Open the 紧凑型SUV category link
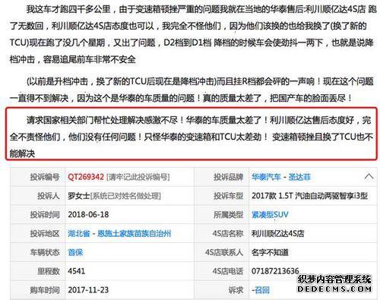Viewport: 380px width, 300px height. coord(270,215)
